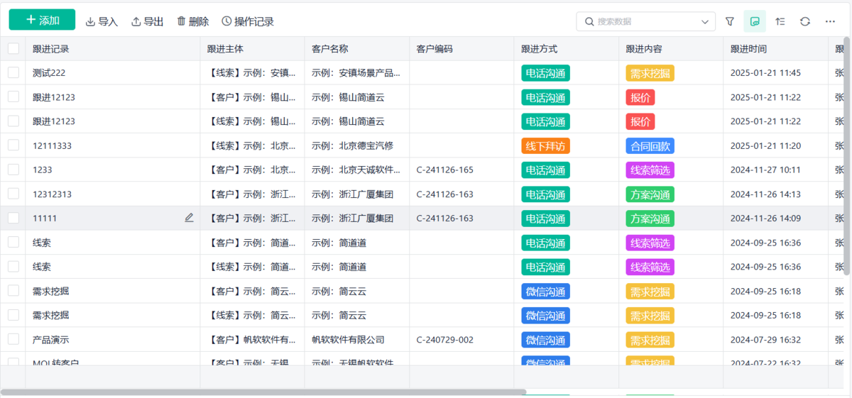Click 导出 in the toolbar
Viewport: 852px width, 398px height.
pos(148,22)
